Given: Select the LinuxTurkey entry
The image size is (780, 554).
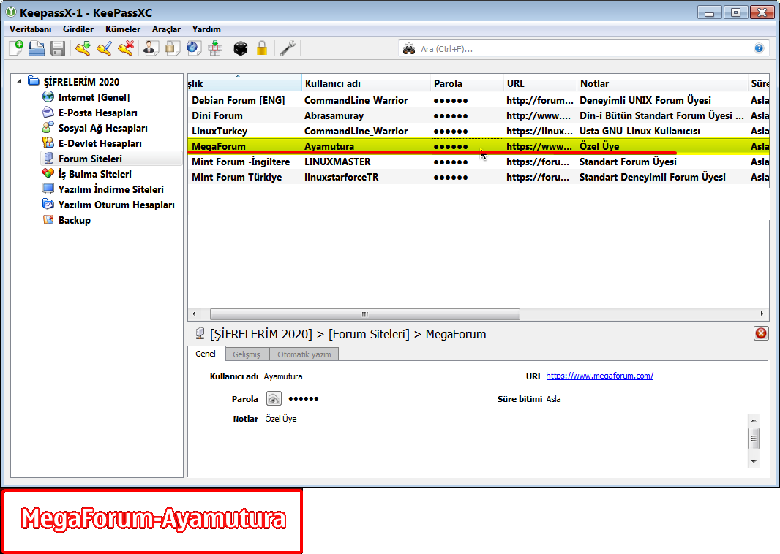Looking at the screenshot, I should pyautogui.click(x=220, y=131).
